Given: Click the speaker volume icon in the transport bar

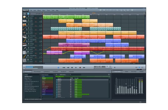Looking at the screenshot, I should coord(24,67).
